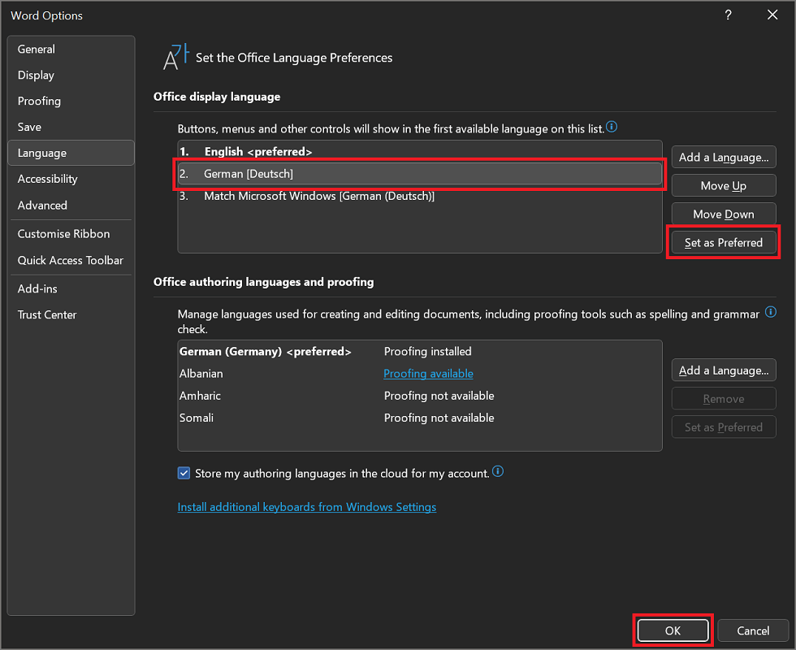Screen dimensions: 796x650
Task: Open Quick Access Toolbar settings
Action: tap(71, 260)
